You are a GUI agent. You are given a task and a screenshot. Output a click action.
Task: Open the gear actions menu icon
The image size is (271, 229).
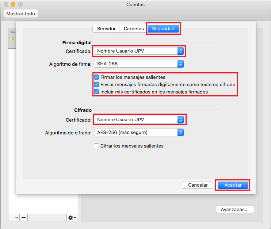(x=72, y=218)
